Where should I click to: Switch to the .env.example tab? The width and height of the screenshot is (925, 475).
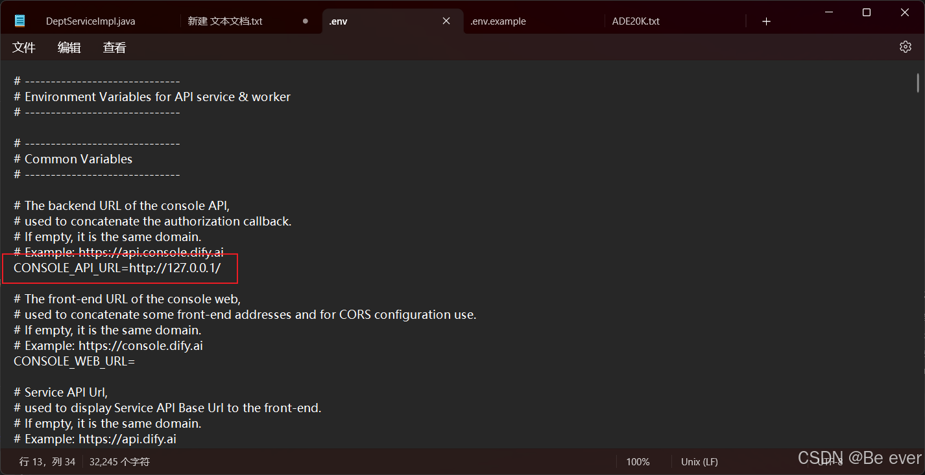498,21
